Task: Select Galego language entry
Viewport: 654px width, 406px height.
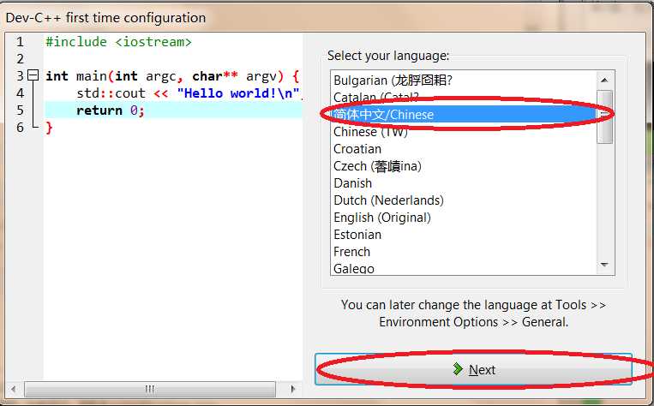Action: [464, 267]
